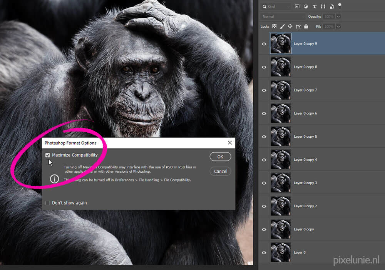Hide Layer 0 copy 6 visibility eye
Image resolution: width=385 pixels, height=270 pixels.
pos(264,113)
